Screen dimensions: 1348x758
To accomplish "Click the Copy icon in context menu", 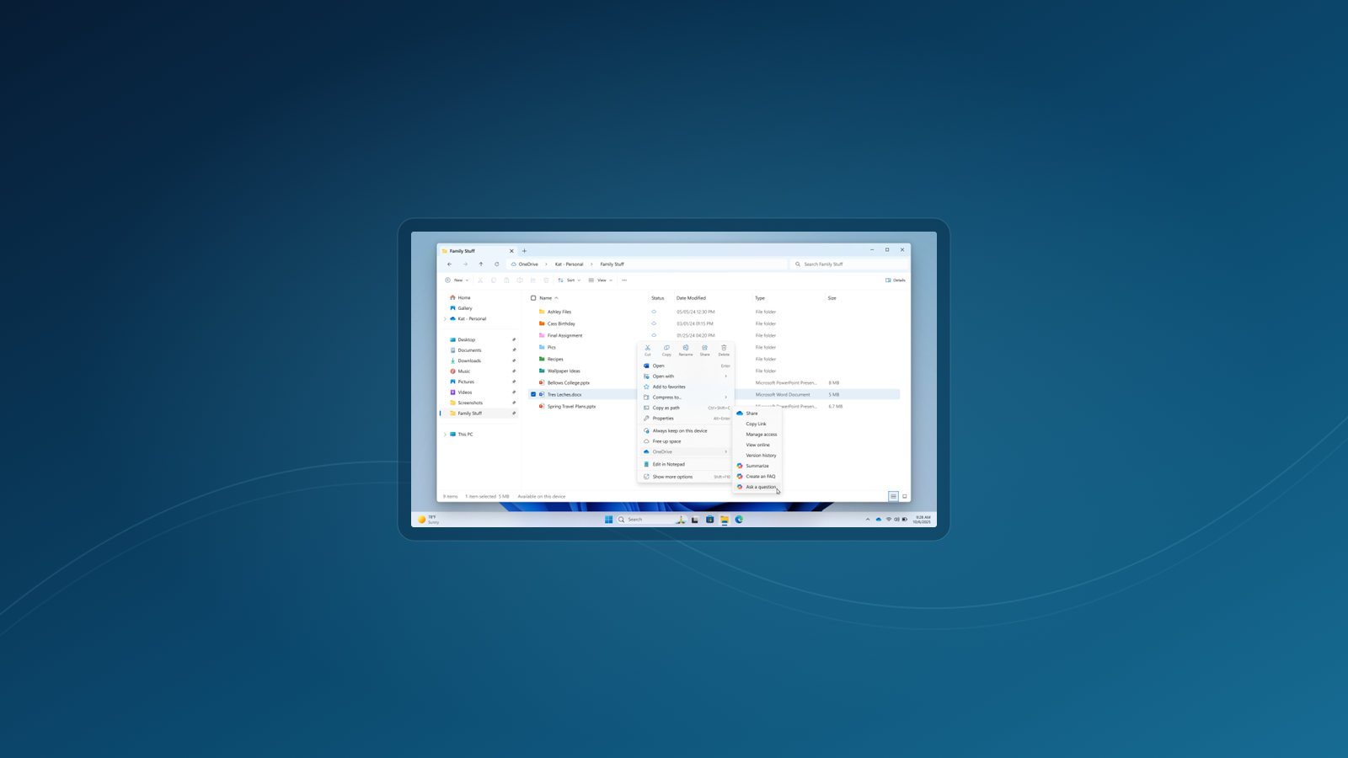I will click(666, 348).
